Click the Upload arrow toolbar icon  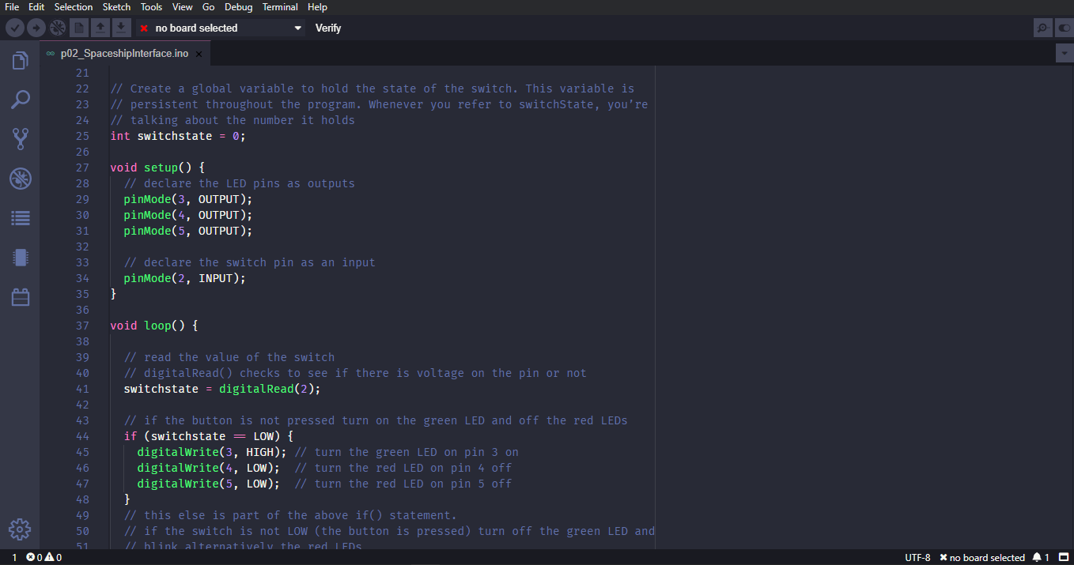[36, 28]
